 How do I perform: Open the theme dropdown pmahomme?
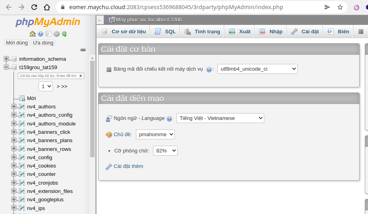[155, 134]
